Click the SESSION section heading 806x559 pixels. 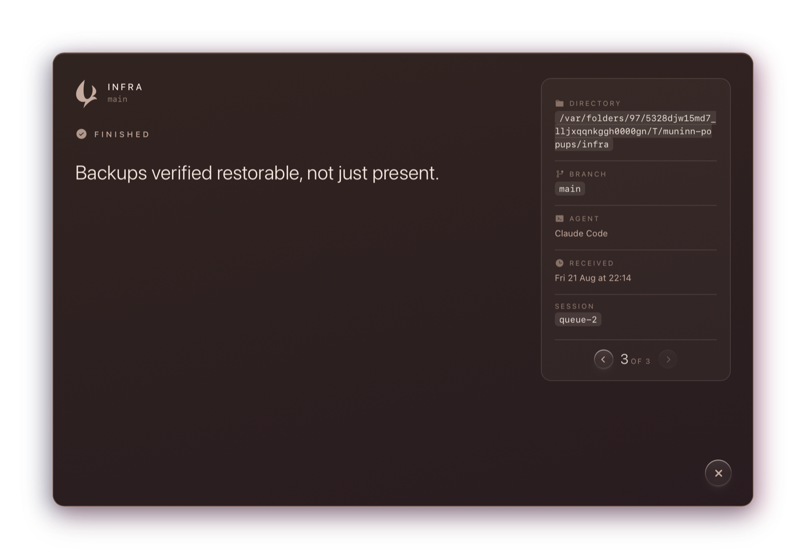coord(574,306)
